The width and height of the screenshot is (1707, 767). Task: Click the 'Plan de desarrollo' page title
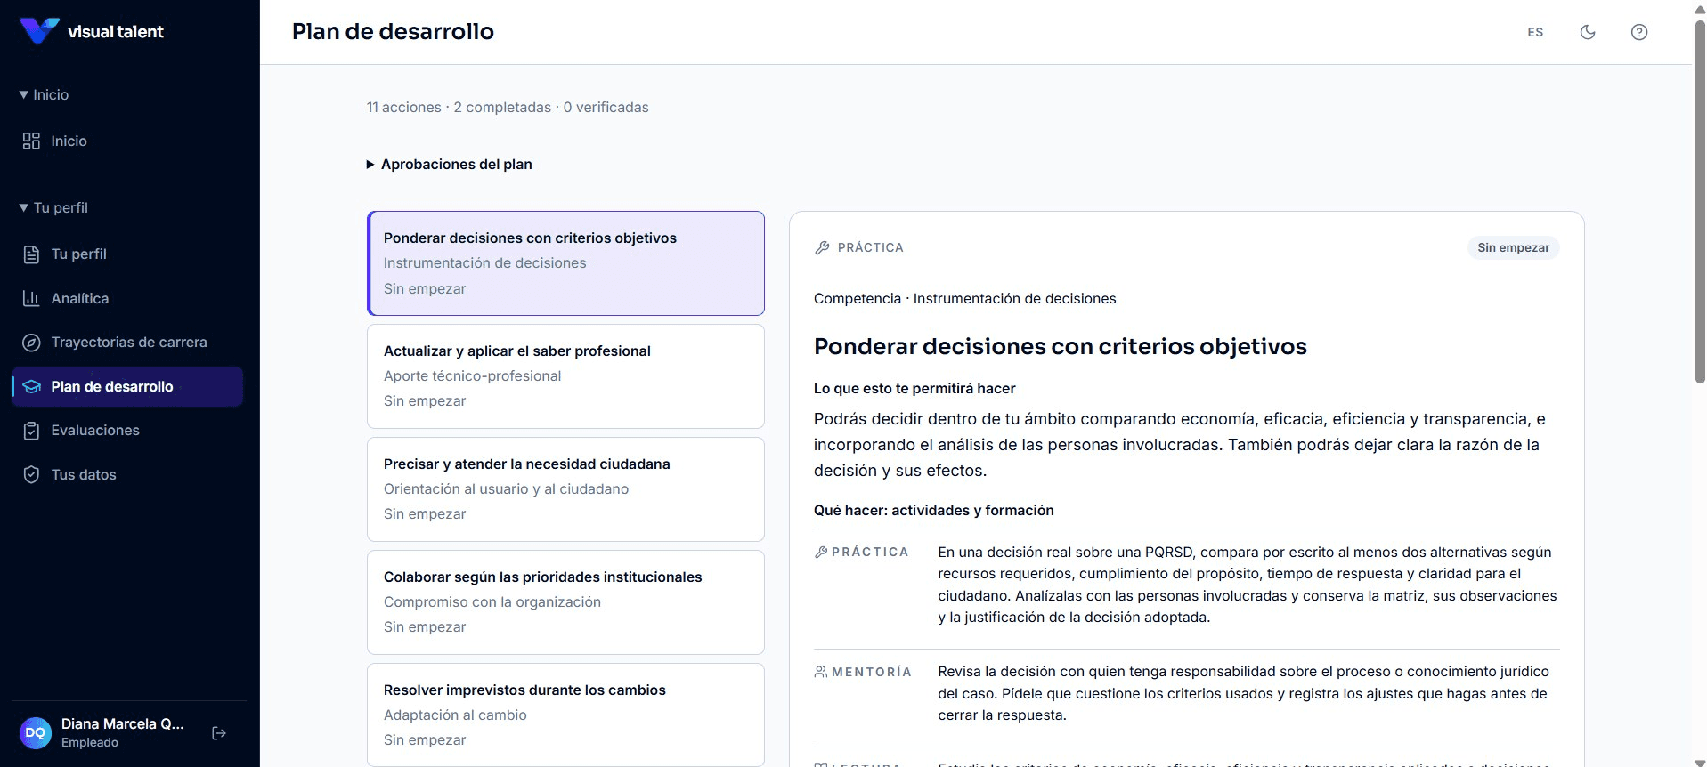(x=393, y=32)
